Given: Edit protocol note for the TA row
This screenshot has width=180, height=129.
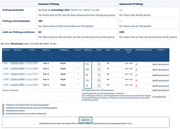Looking at the screenshot, I should click(136, 86).
